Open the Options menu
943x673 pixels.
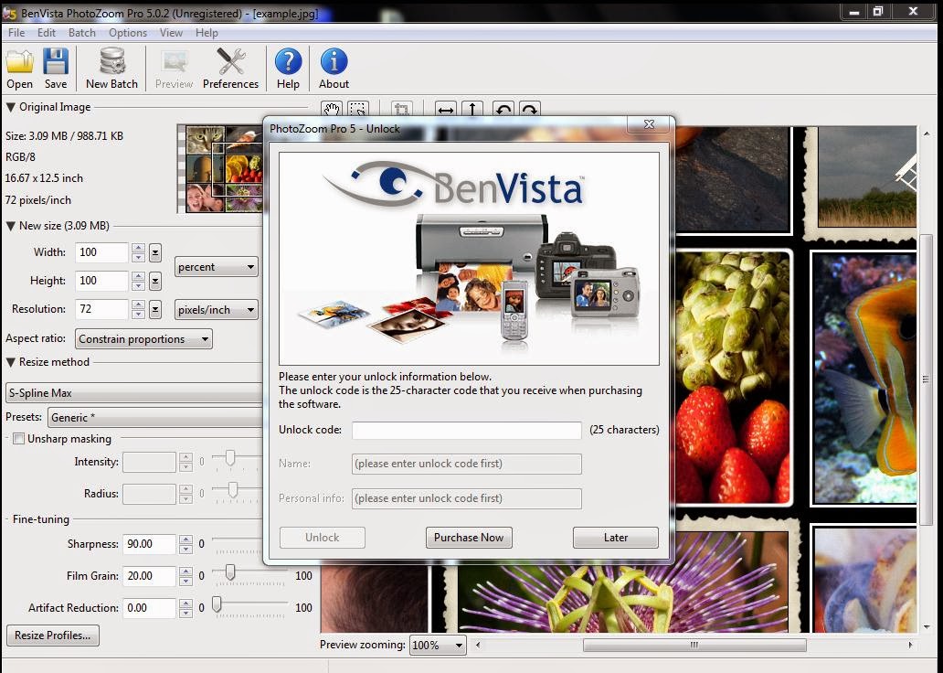[x=128, y=33]
